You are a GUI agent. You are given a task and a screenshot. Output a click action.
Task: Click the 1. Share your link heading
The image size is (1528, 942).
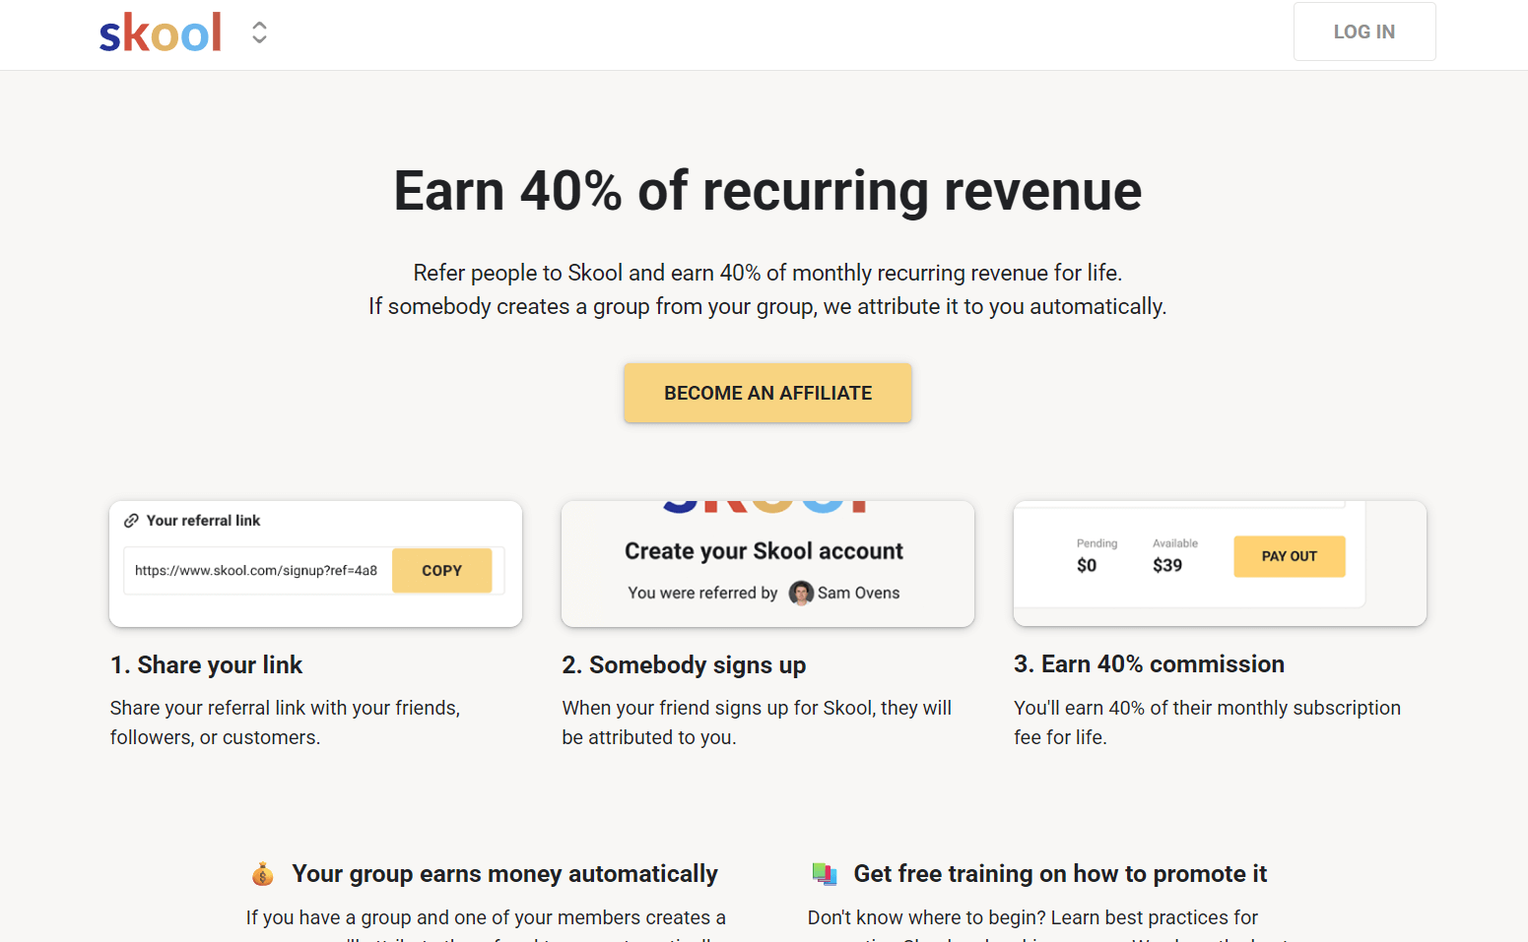(206, 665)
